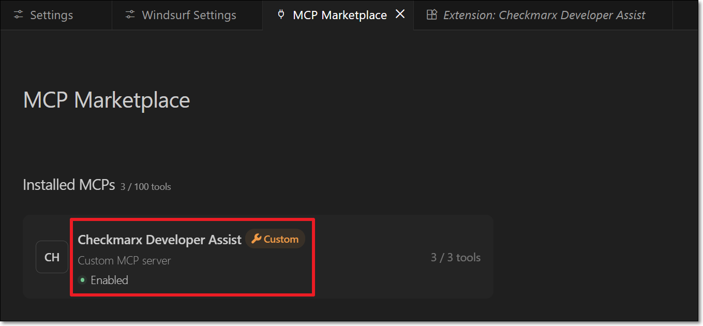Click the wrench icon in the Custom badge
This screenshot has height=326, width=703.
click(256, 239)
